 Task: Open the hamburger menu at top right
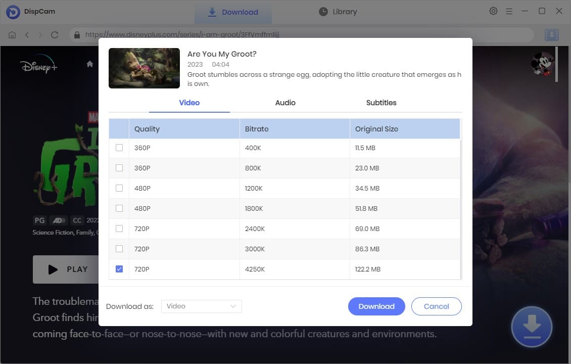click(x=509, y=11)
